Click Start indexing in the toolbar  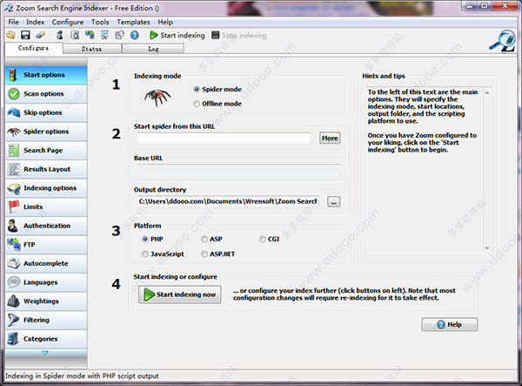click(x=177, y=35)
